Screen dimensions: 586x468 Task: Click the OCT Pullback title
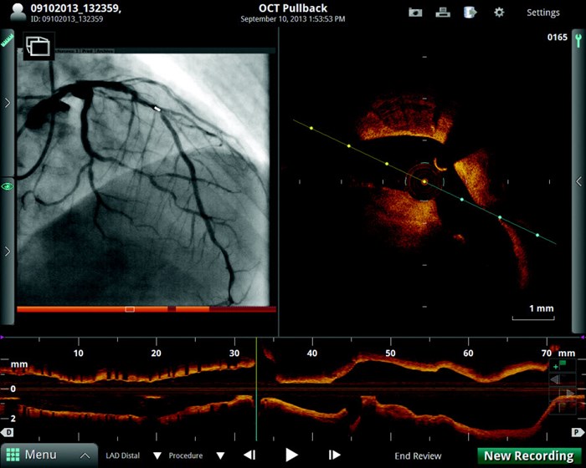(293, 8)
